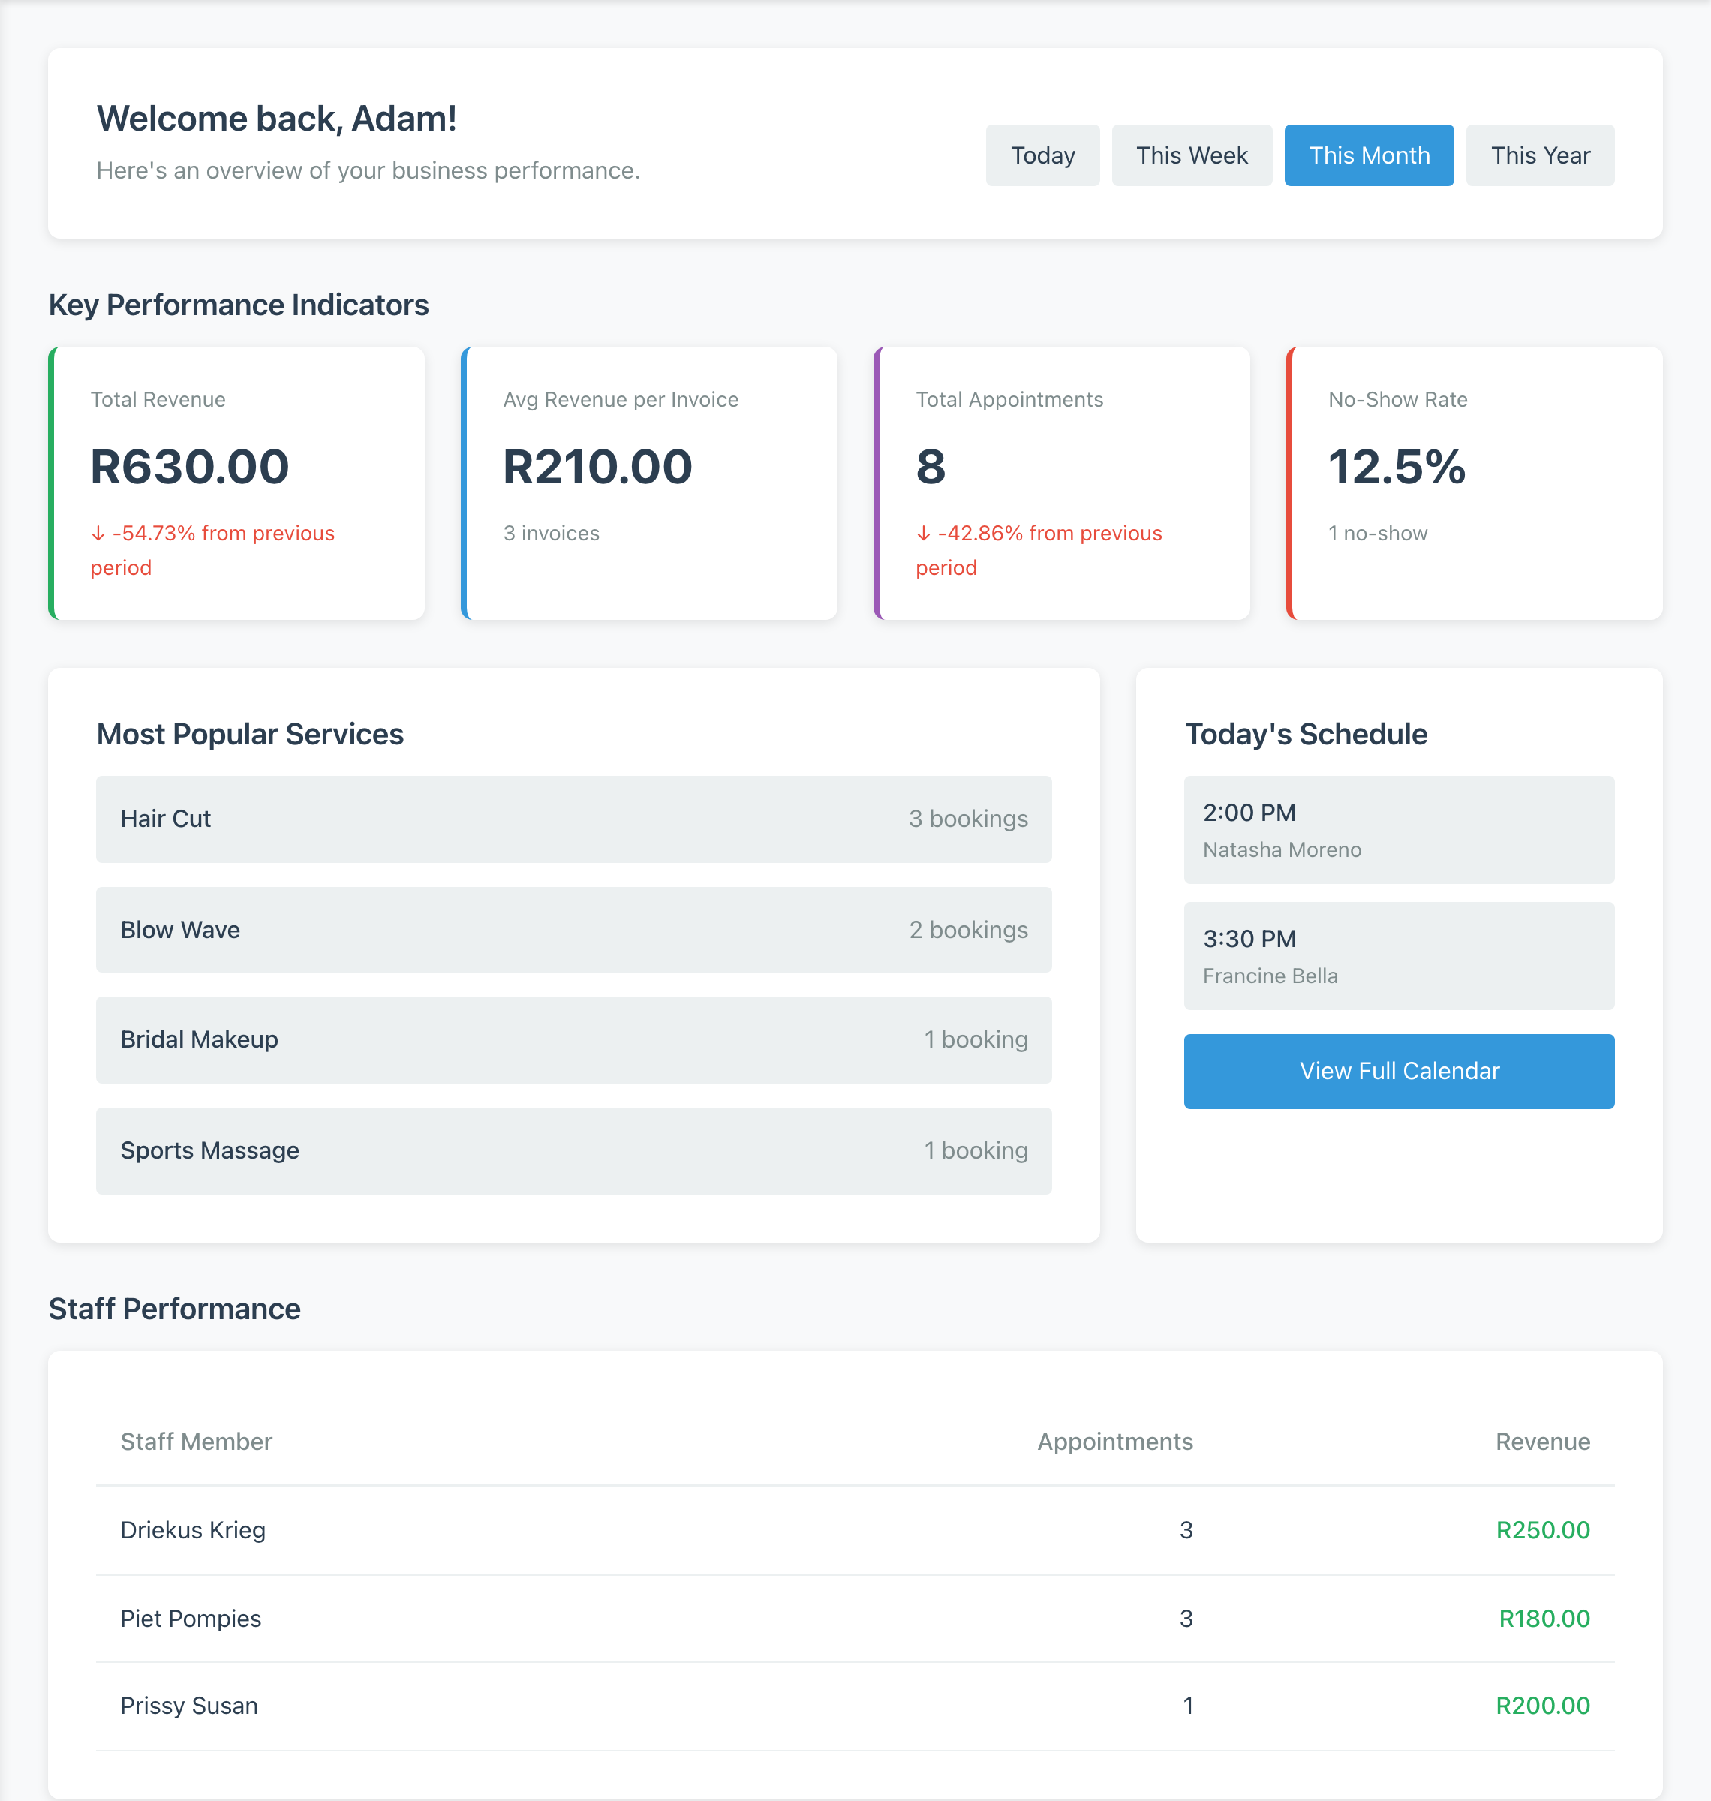This screenshot has height=1801, width=1711.
Task: Click the Driekus Krieg staff row
Action: pyautogui.click(x=854, y=1529)
